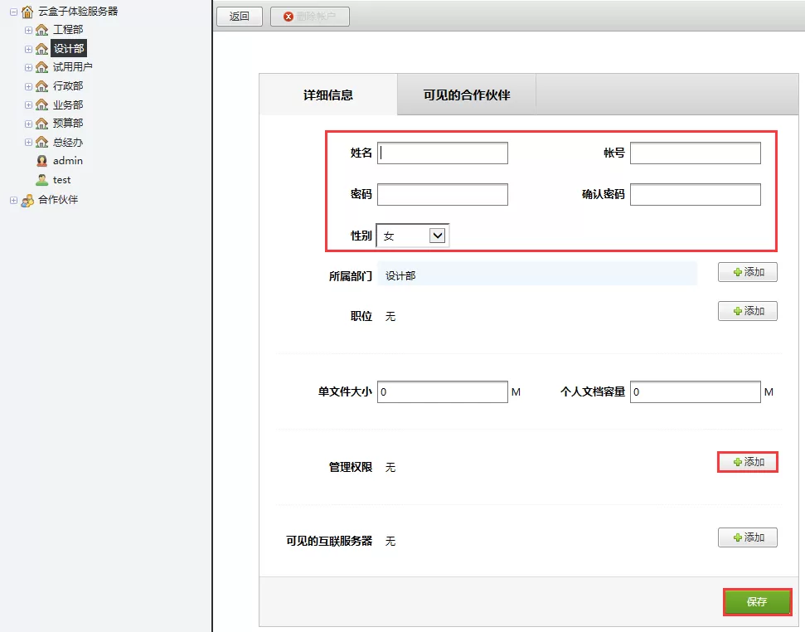Collapse the 云盒子体验服务器 root node

14,12
